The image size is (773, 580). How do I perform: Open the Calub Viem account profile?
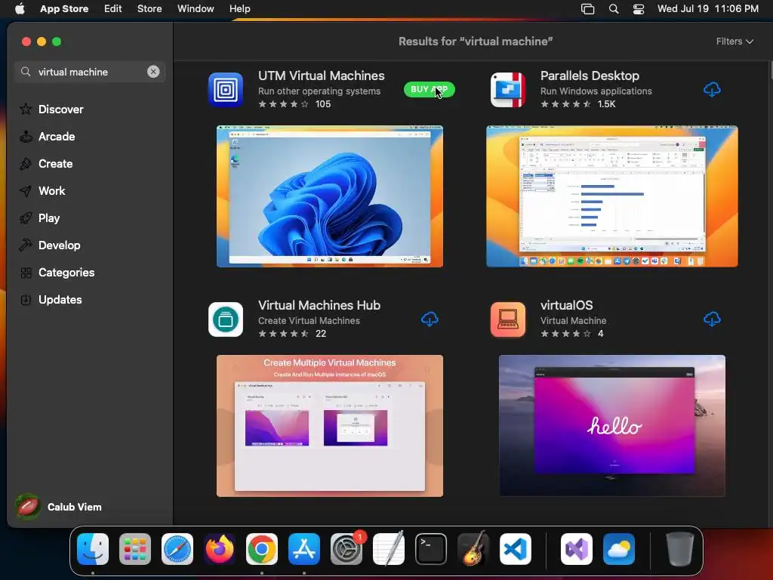pyautogui.click(x=59, y=507)
